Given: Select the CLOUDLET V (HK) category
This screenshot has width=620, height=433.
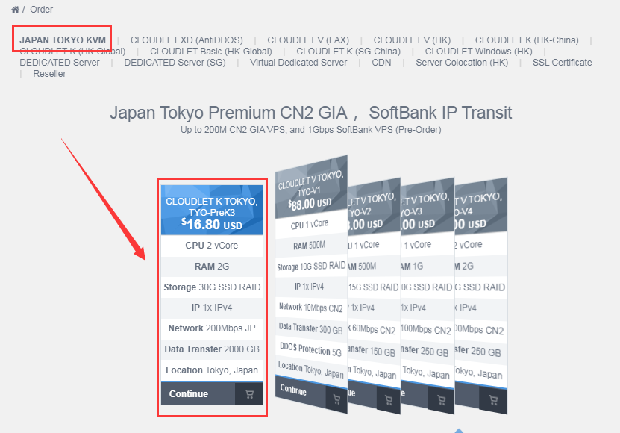Looking at the screenshot, I should coord(412,40).
